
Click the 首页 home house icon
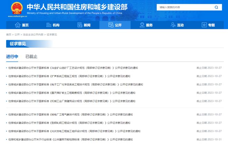(x=18, y=25)
